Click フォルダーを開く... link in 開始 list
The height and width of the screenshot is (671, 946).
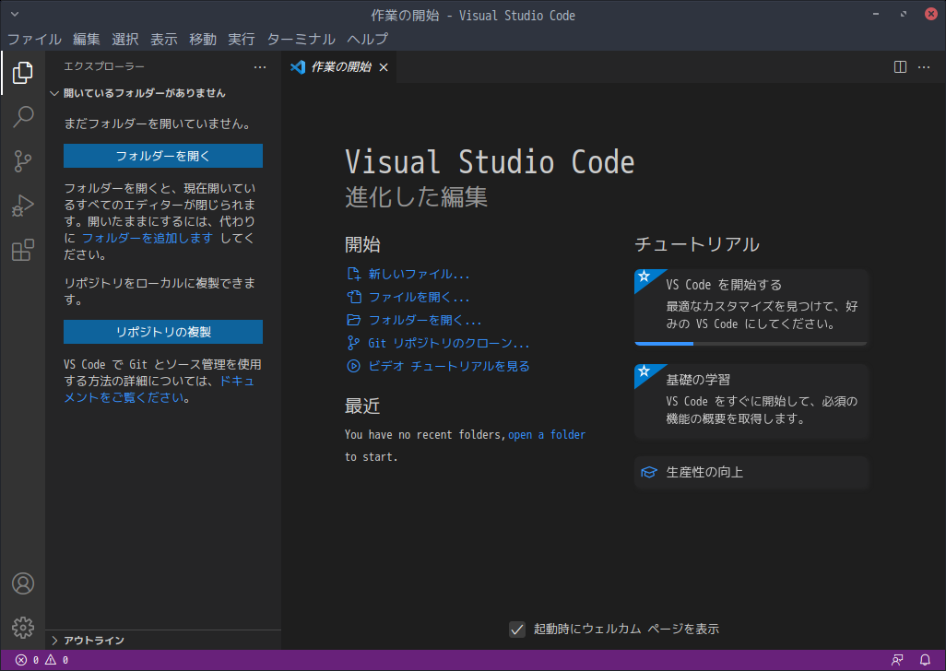425,320
